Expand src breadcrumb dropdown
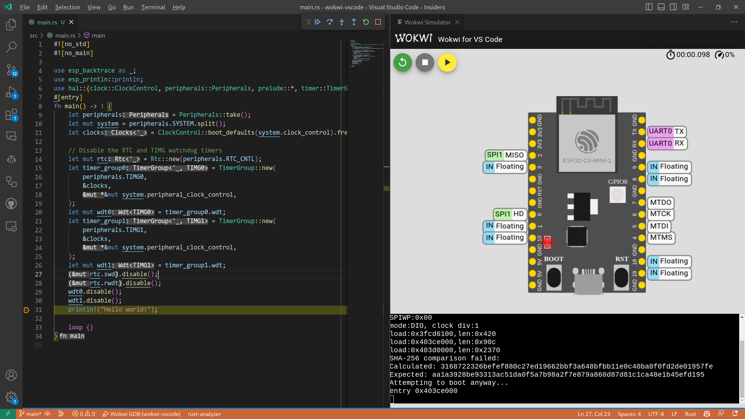This screenshot has height=419, width=745. [34, 35]
